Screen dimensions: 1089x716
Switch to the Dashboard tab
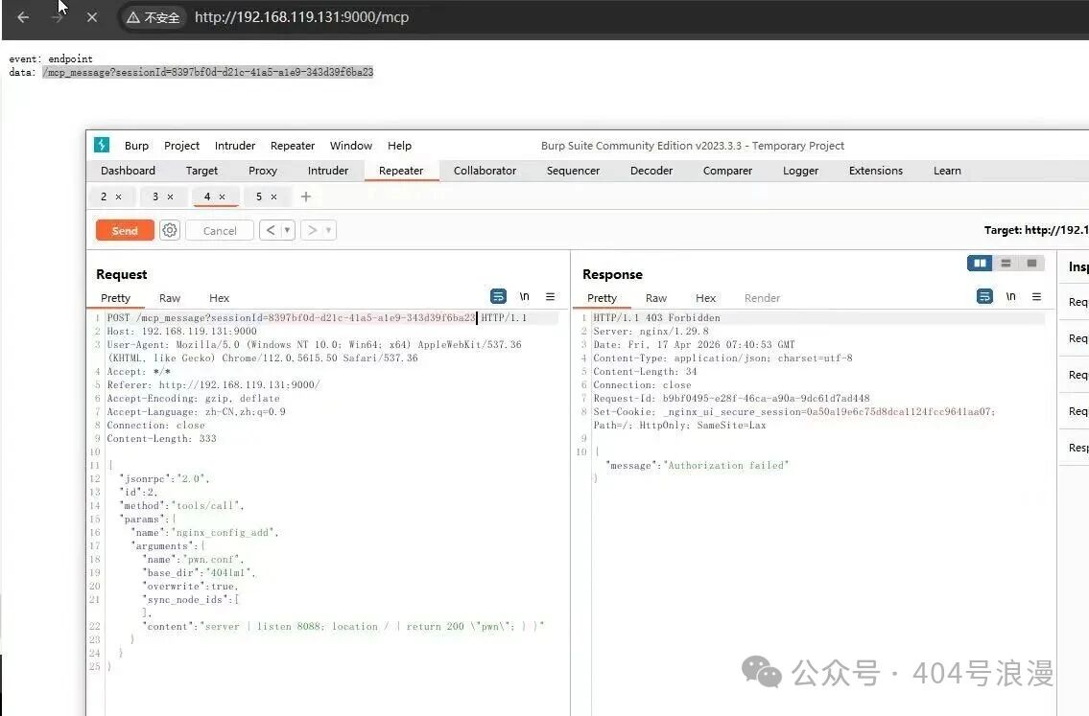128,171
